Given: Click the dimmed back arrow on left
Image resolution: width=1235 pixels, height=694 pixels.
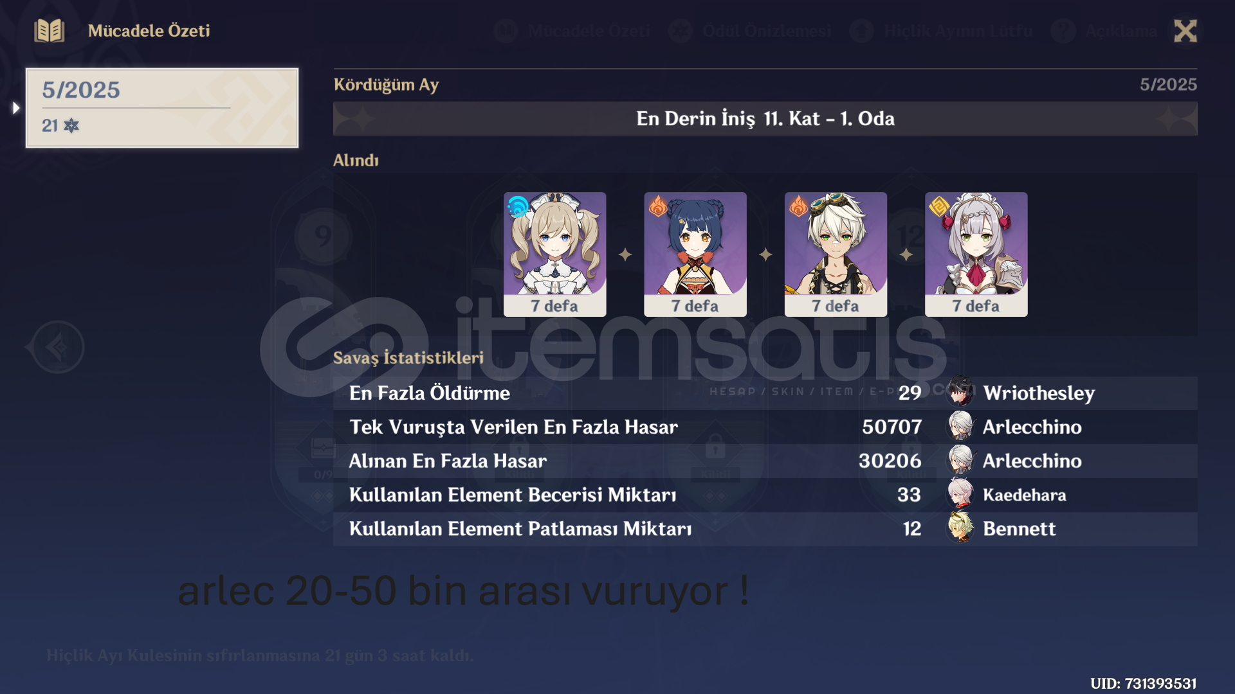Looking at the screenshot, I should [58, 347].
